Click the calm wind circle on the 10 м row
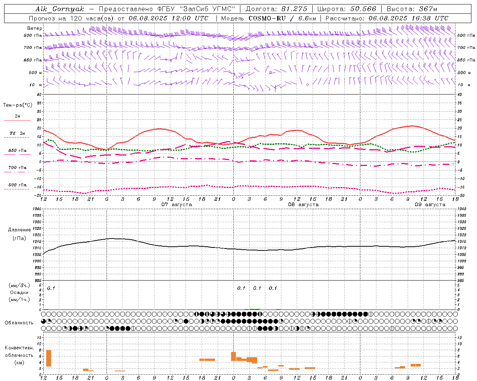477x381 pixels. click(x=307, y=85)
